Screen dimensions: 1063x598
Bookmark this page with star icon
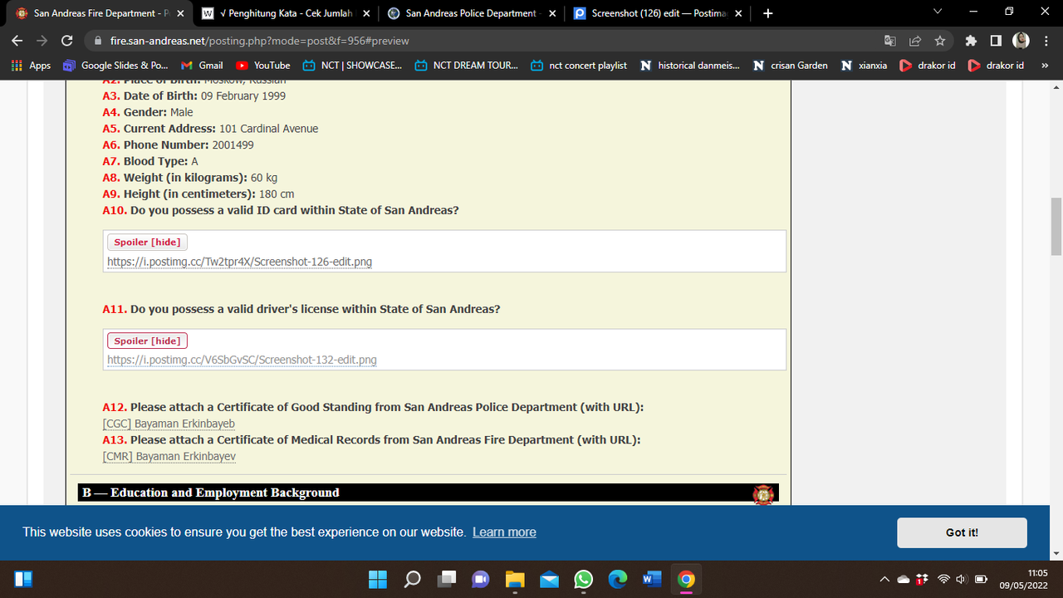pyautogui.click(x=940, y=41)
